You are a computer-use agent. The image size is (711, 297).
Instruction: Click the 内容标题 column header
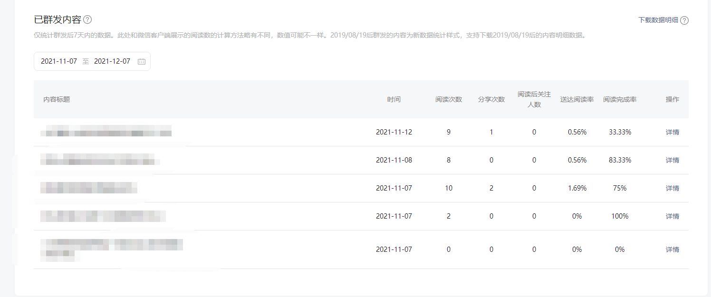click(57, 99)
